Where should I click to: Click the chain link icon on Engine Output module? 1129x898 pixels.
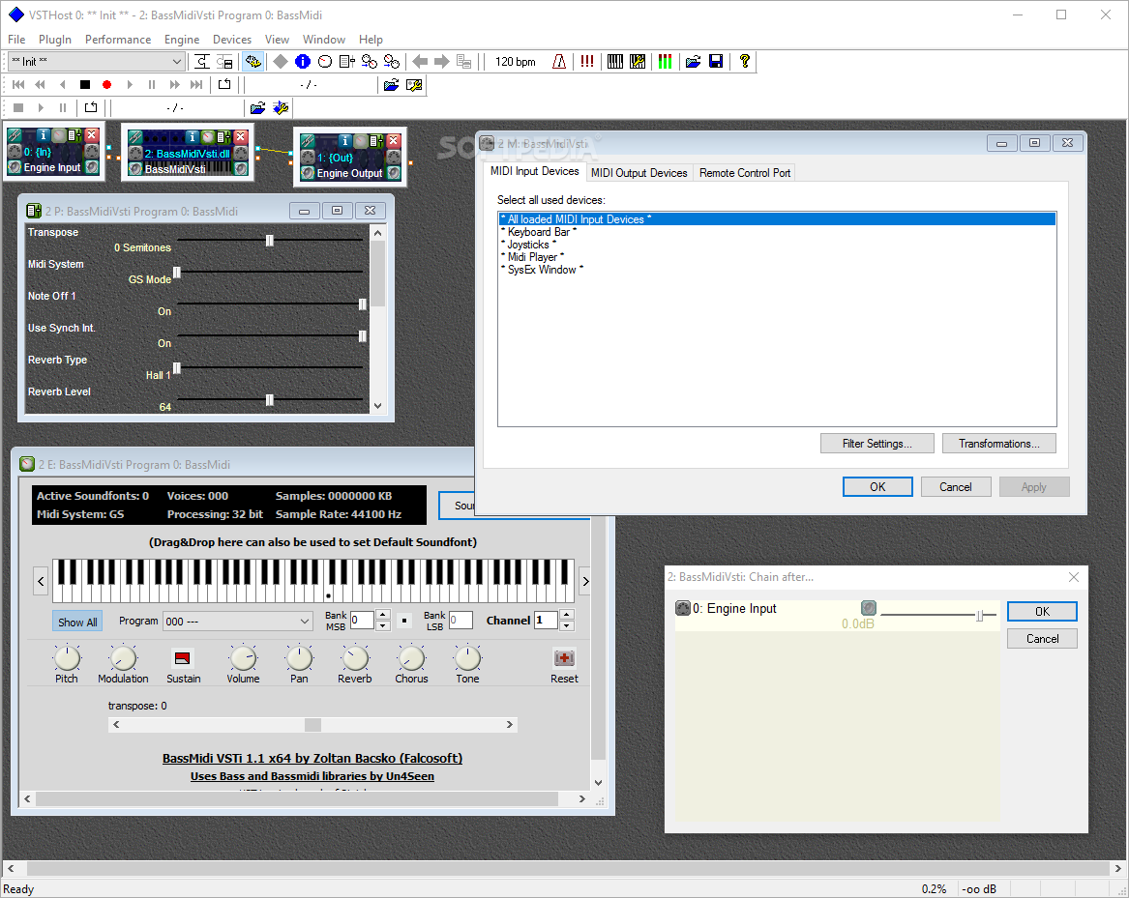click(x=308, y=141)
